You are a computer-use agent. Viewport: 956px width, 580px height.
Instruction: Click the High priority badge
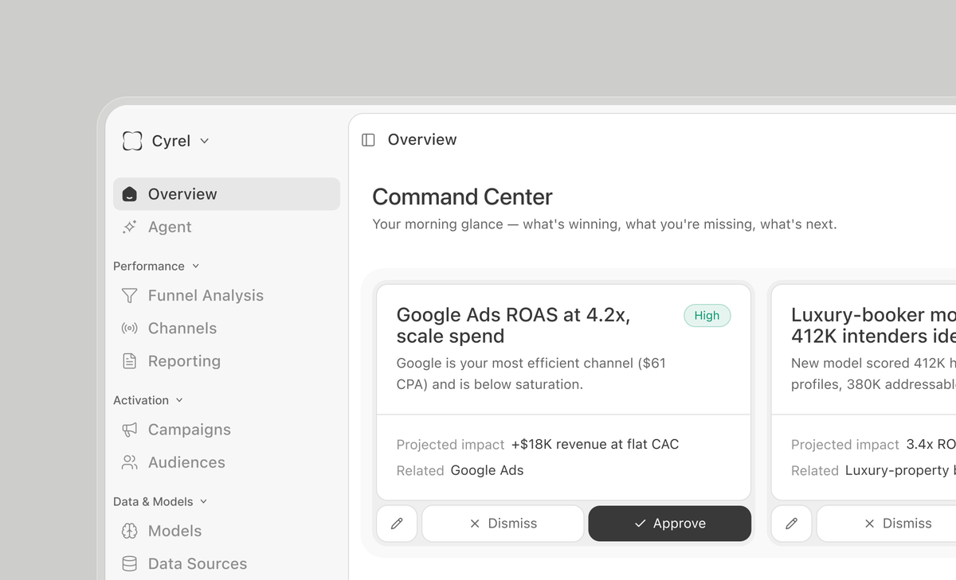pos(707,315)
